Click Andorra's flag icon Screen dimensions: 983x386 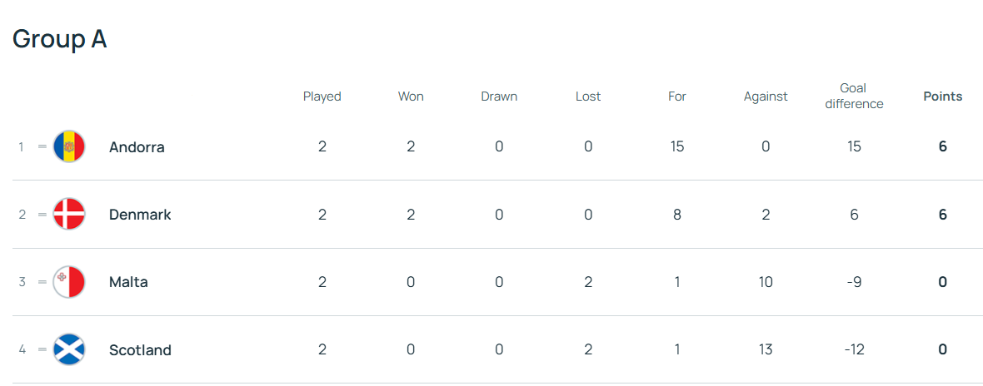tap(68, 146)
